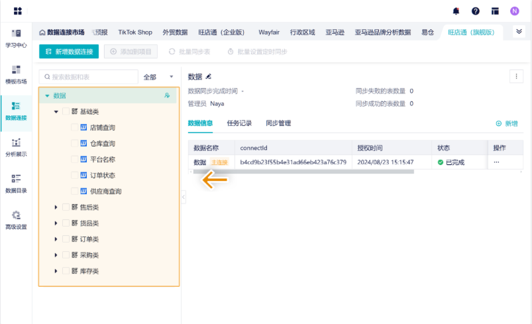Collapse the 数据 root tree node
The image size is (532, 324).
pos(47,95)
